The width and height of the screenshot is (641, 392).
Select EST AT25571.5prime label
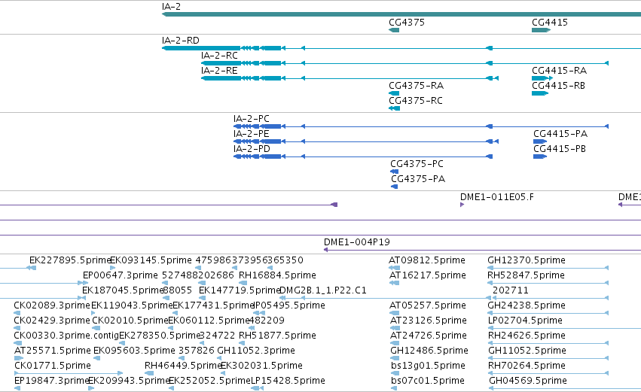pyautogui.click(x=52, y=351)
